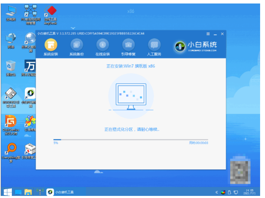265x198 pixels.
Task: Close the 小白装机工具 window
Action: pyautogui.click(x=222, y=34)
